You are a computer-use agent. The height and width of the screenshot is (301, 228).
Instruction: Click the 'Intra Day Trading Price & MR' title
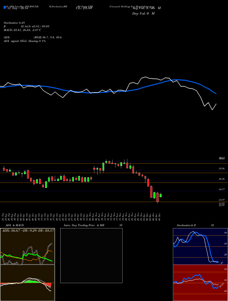coord(84,225)
